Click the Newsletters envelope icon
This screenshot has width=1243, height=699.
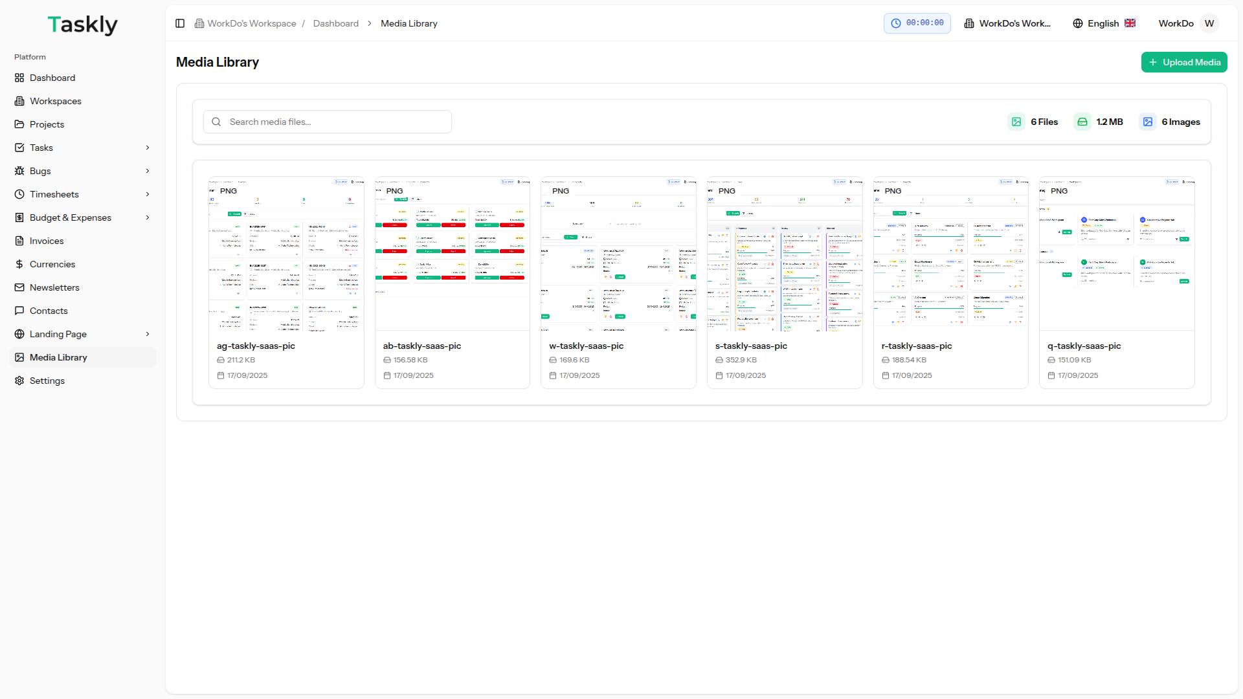point(19,287)
